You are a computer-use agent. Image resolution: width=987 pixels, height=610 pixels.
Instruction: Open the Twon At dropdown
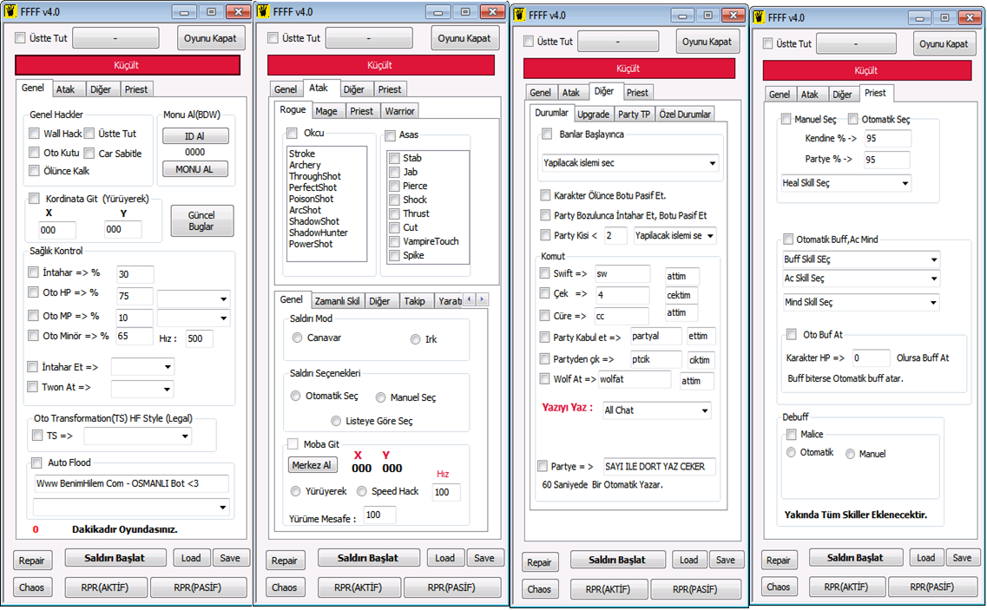coord(142,389)
